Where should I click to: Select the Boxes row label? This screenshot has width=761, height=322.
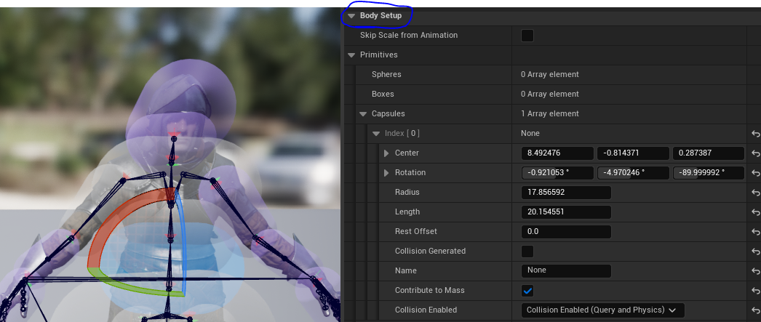click(x=383, y=94)
